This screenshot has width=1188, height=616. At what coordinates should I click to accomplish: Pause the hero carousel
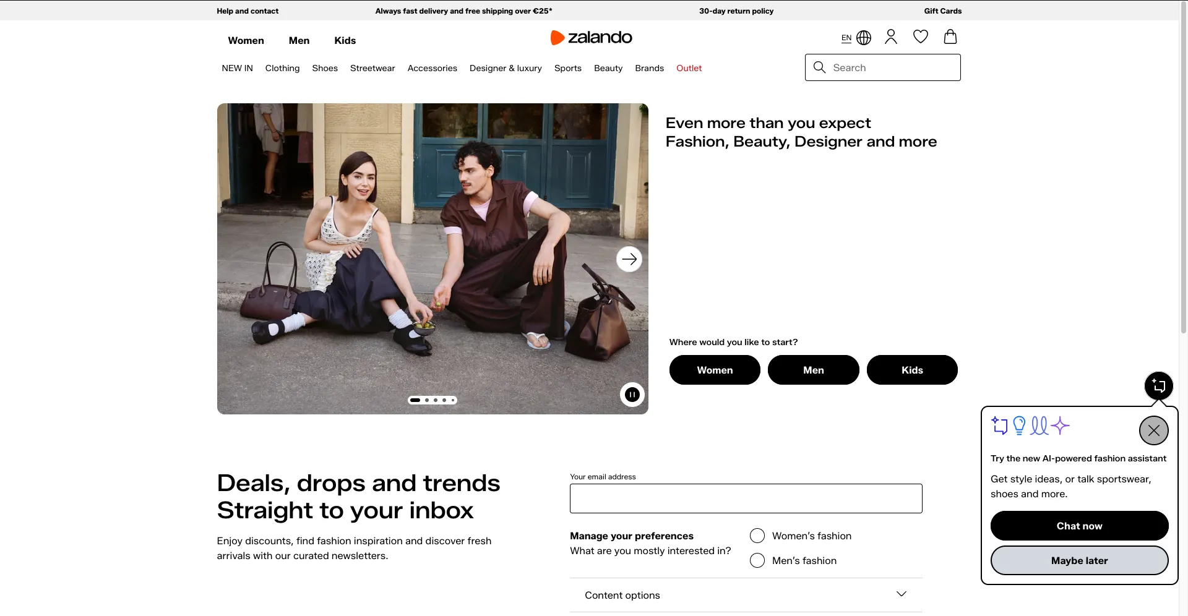[632, 395]
